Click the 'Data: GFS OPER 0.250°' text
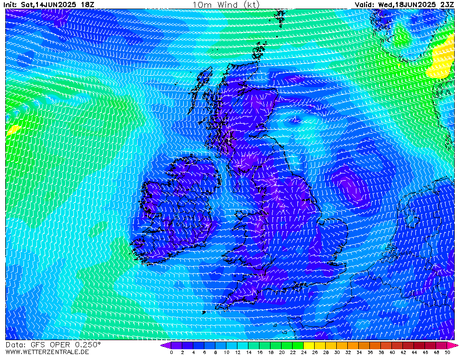The width and height of the screenshot is (460, 355). [53, 345]
